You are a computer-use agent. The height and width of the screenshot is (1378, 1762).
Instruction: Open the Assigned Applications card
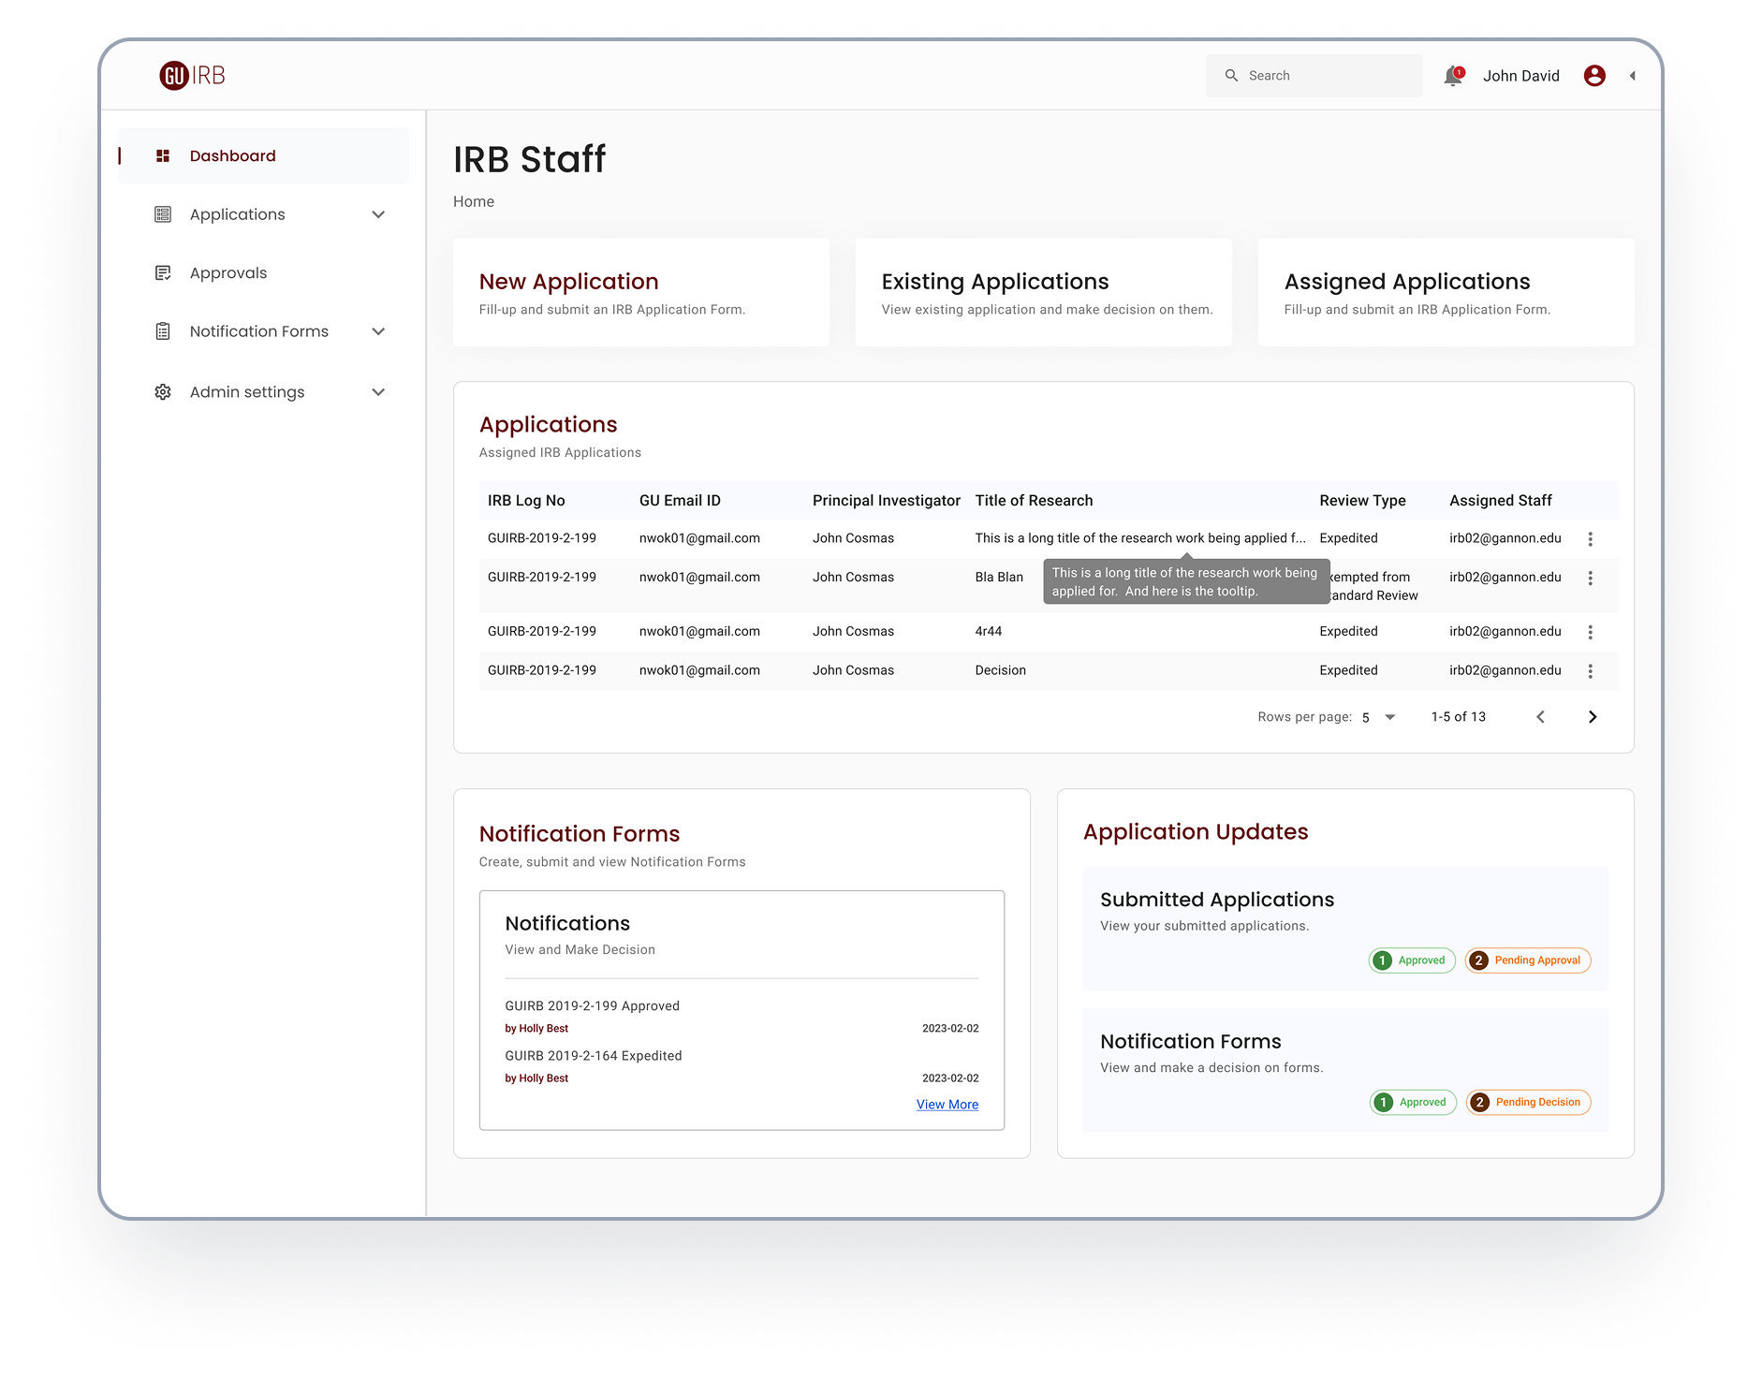(x=1446, y=292)
